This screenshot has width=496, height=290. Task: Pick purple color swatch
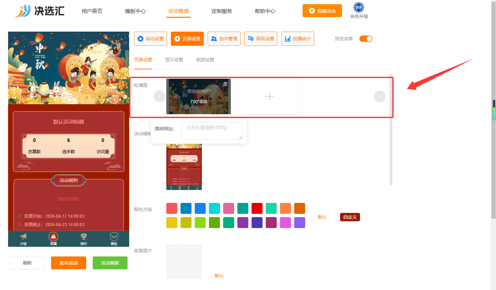click(x=243, y=223)
